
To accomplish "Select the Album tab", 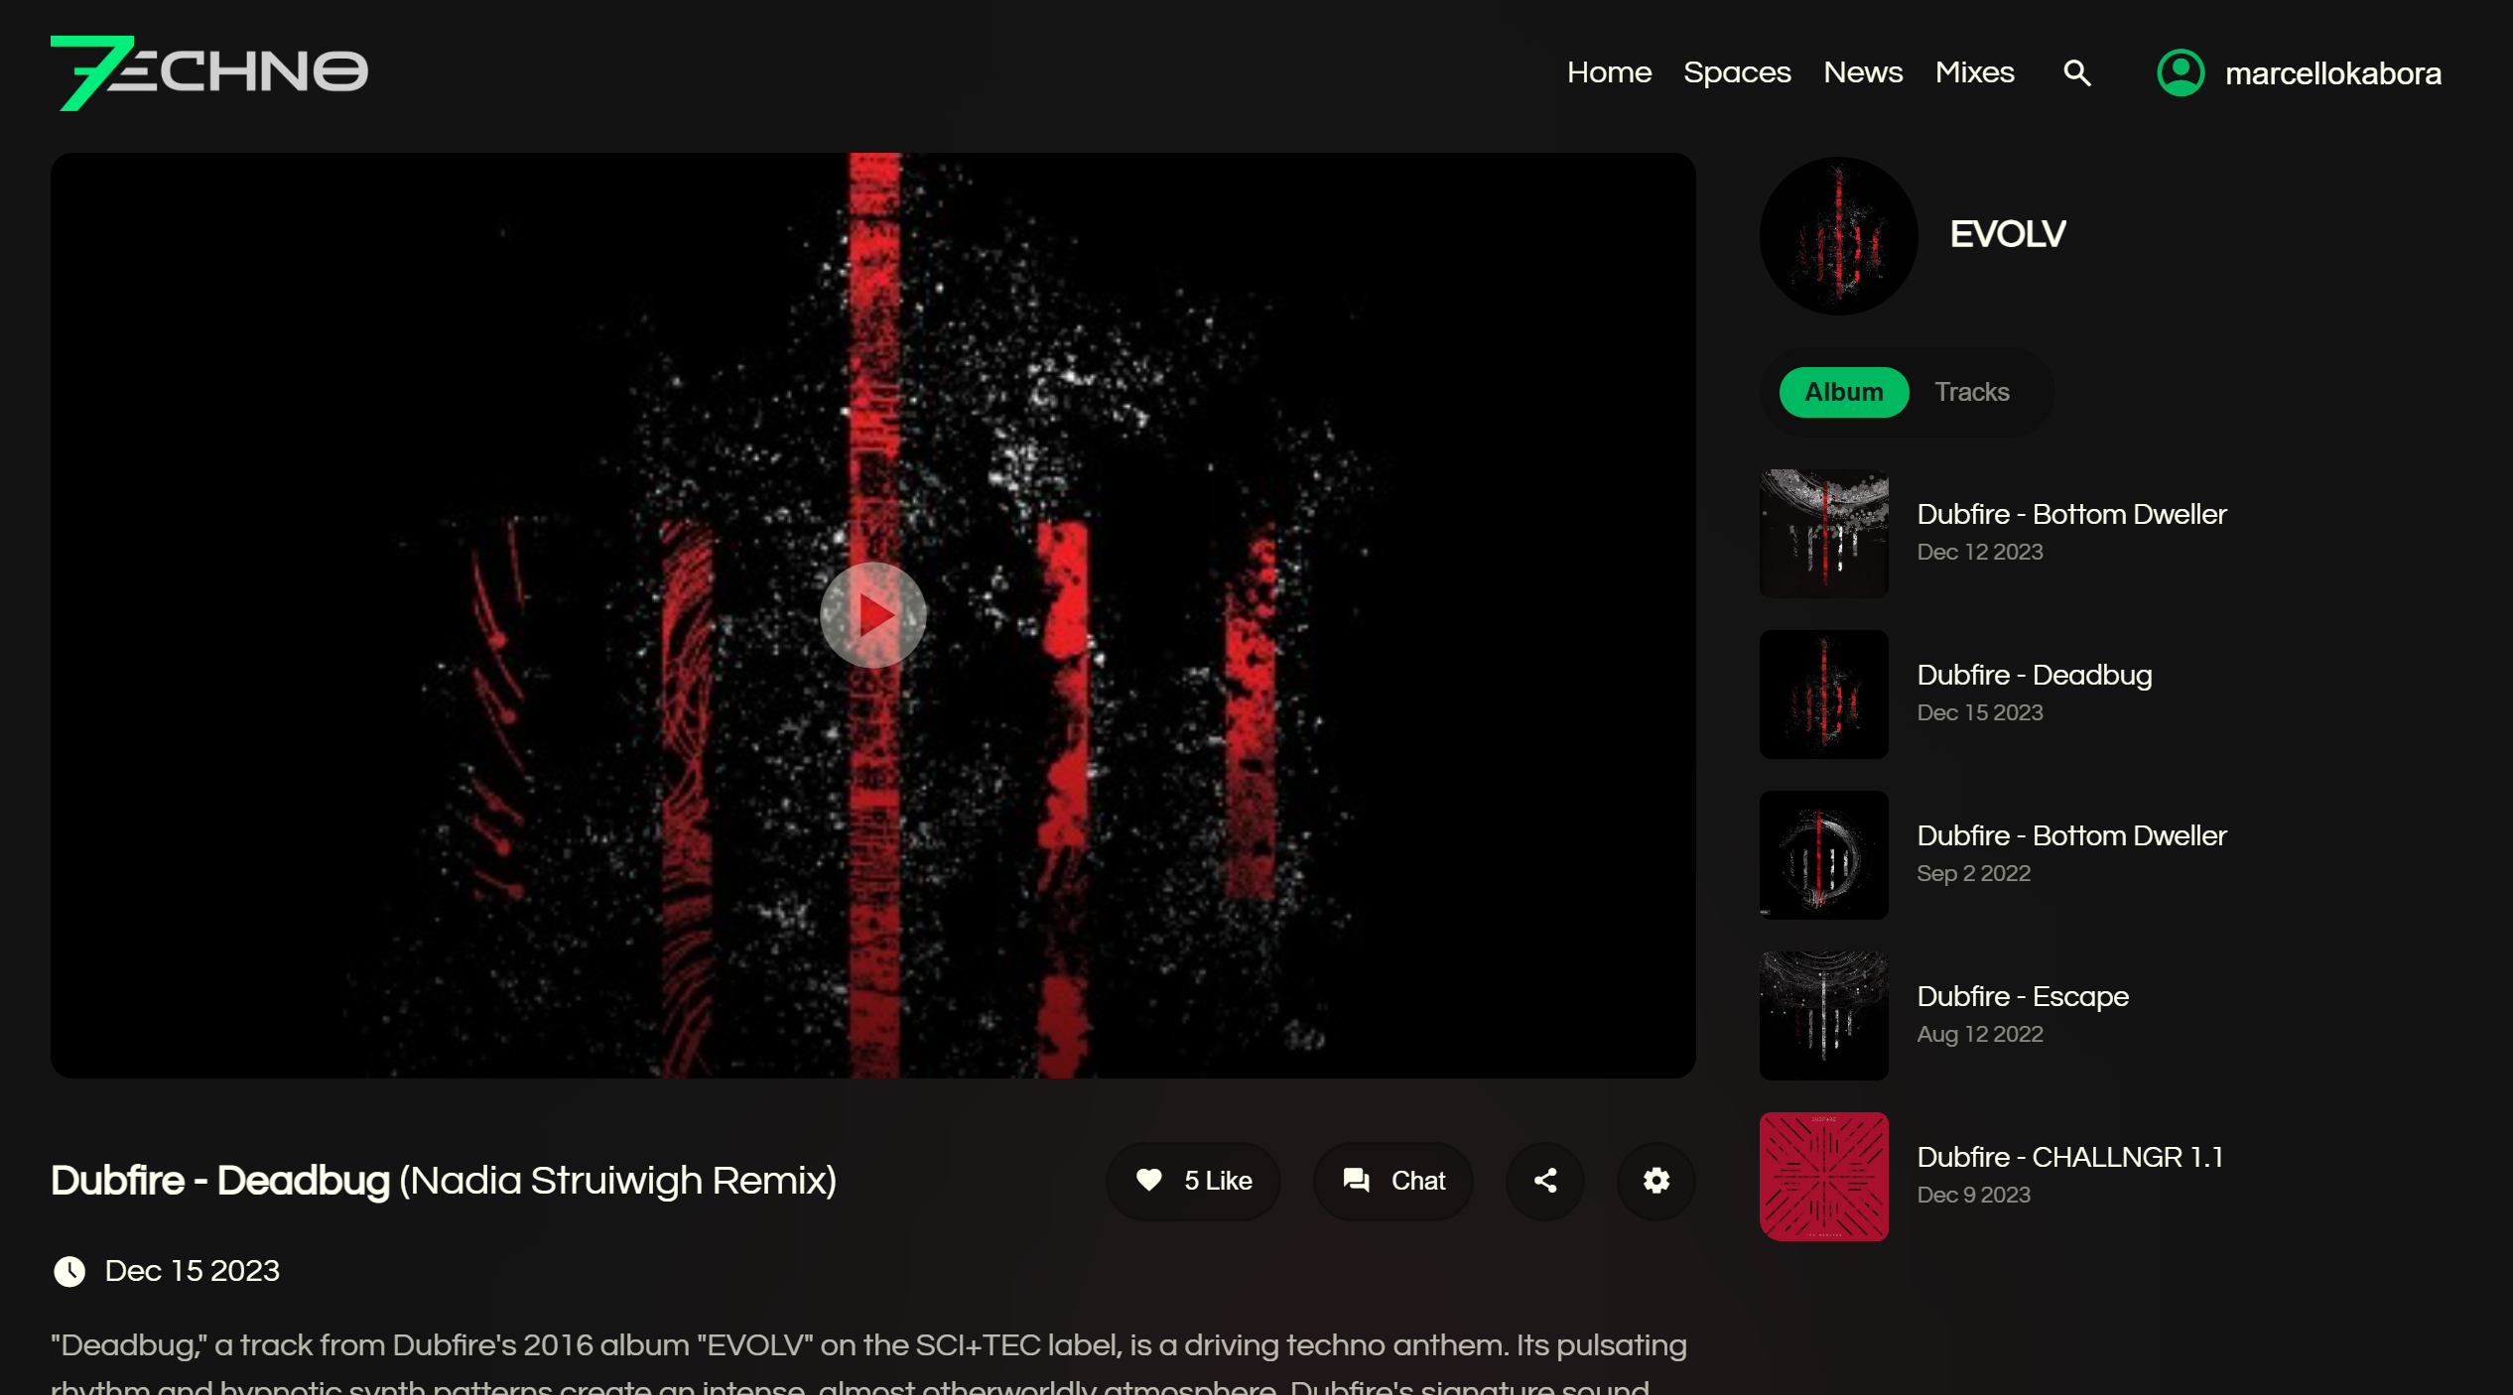I will point(1843,392).
